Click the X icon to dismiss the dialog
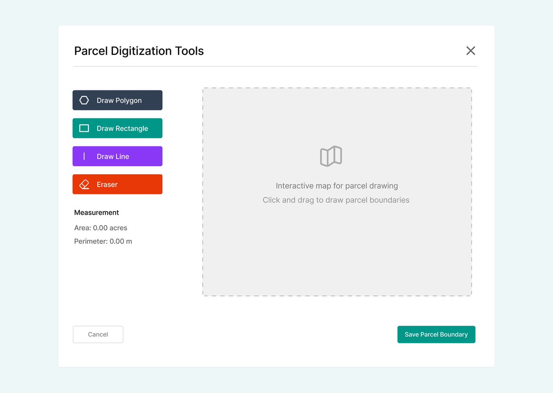553x393 pixels. coord(471,51)
